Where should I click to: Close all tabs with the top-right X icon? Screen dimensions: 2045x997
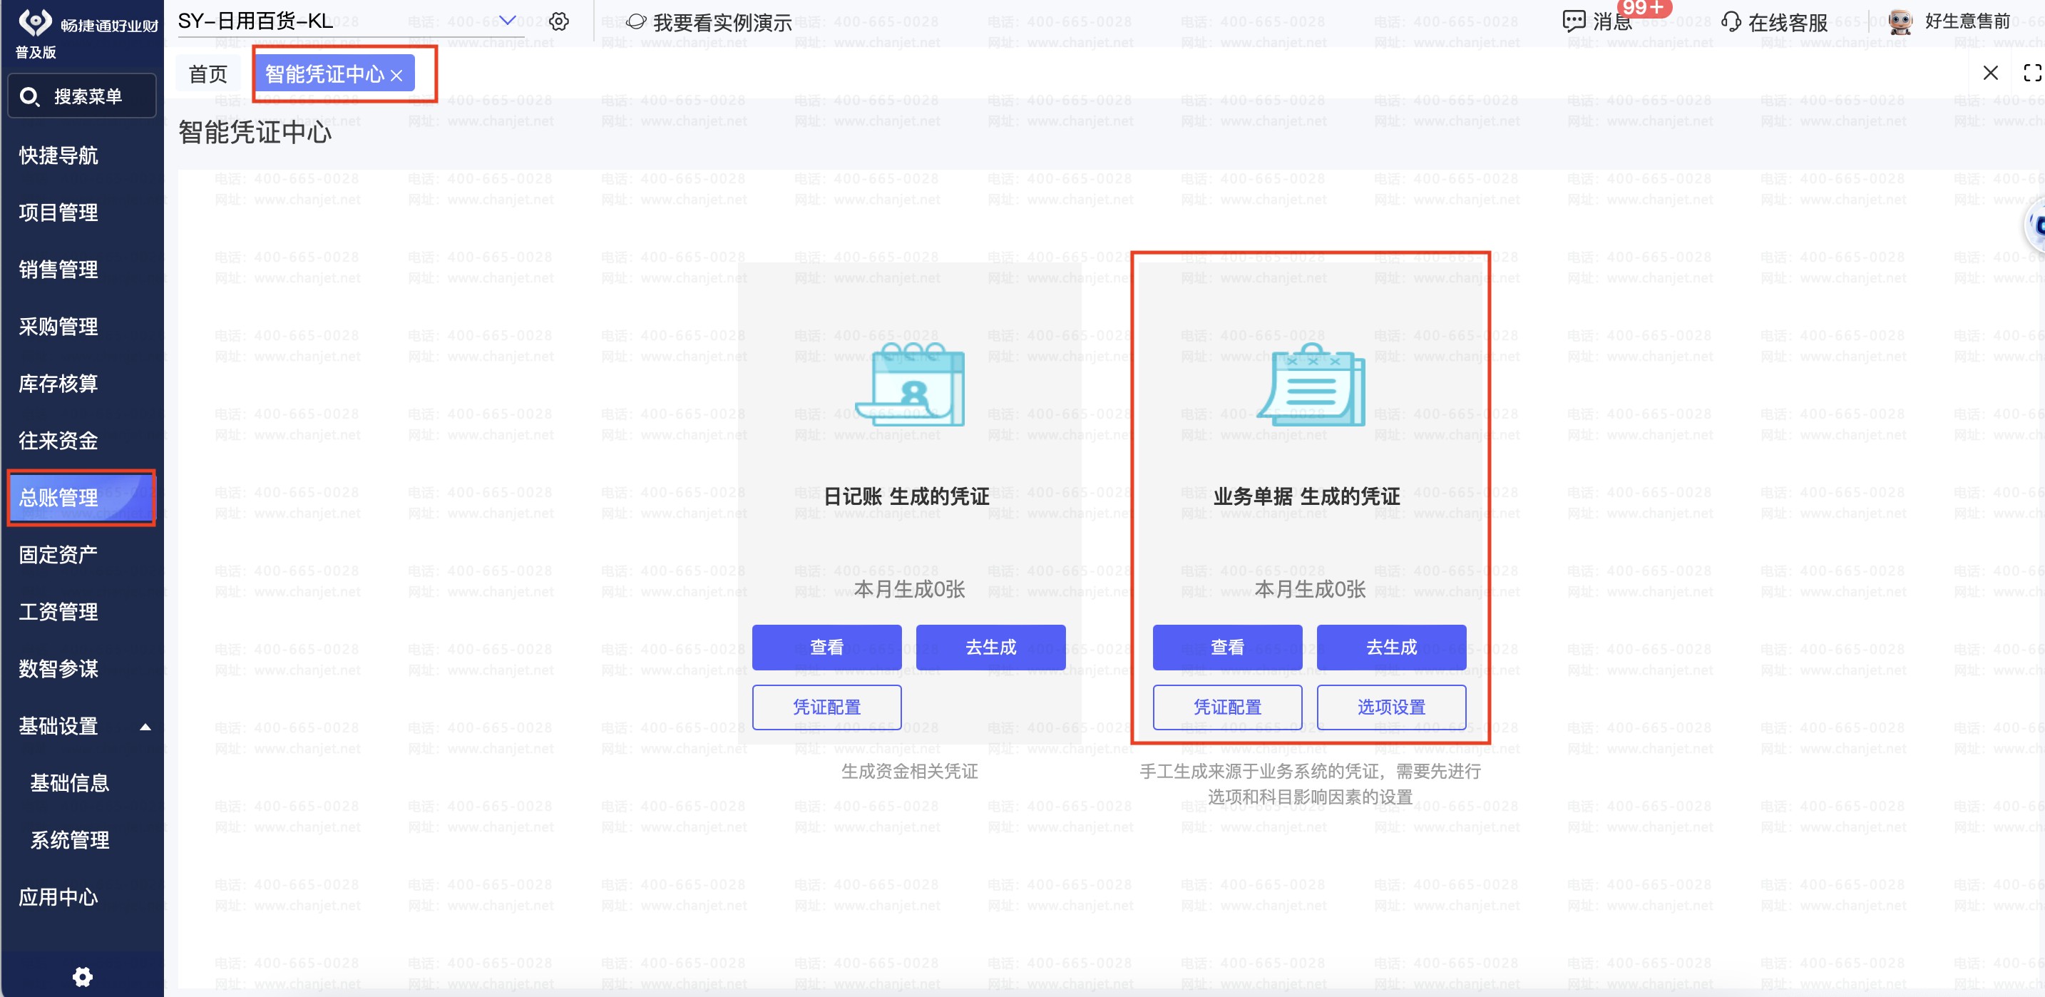click(1990, 73)
